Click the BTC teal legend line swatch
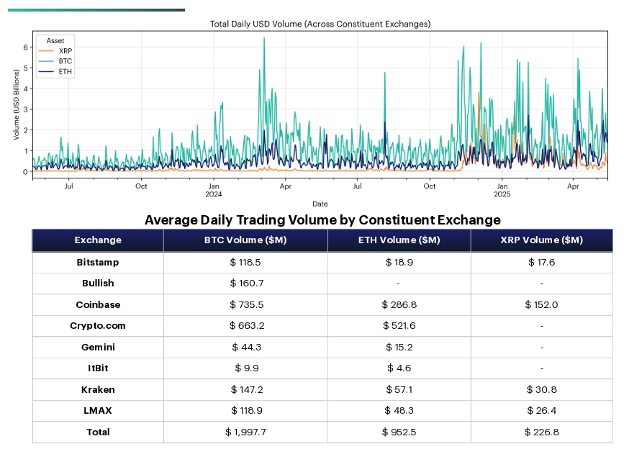 46,61
